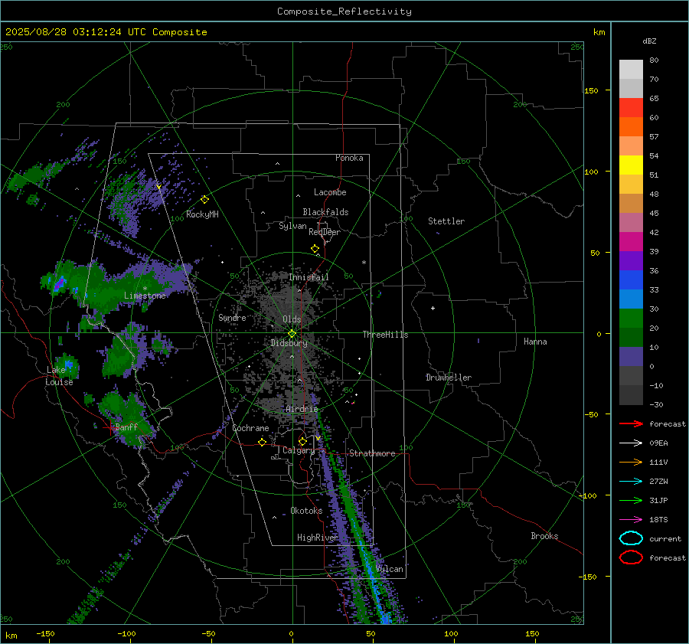Select the magenta 42 dBZ color band

coord(631,241)
